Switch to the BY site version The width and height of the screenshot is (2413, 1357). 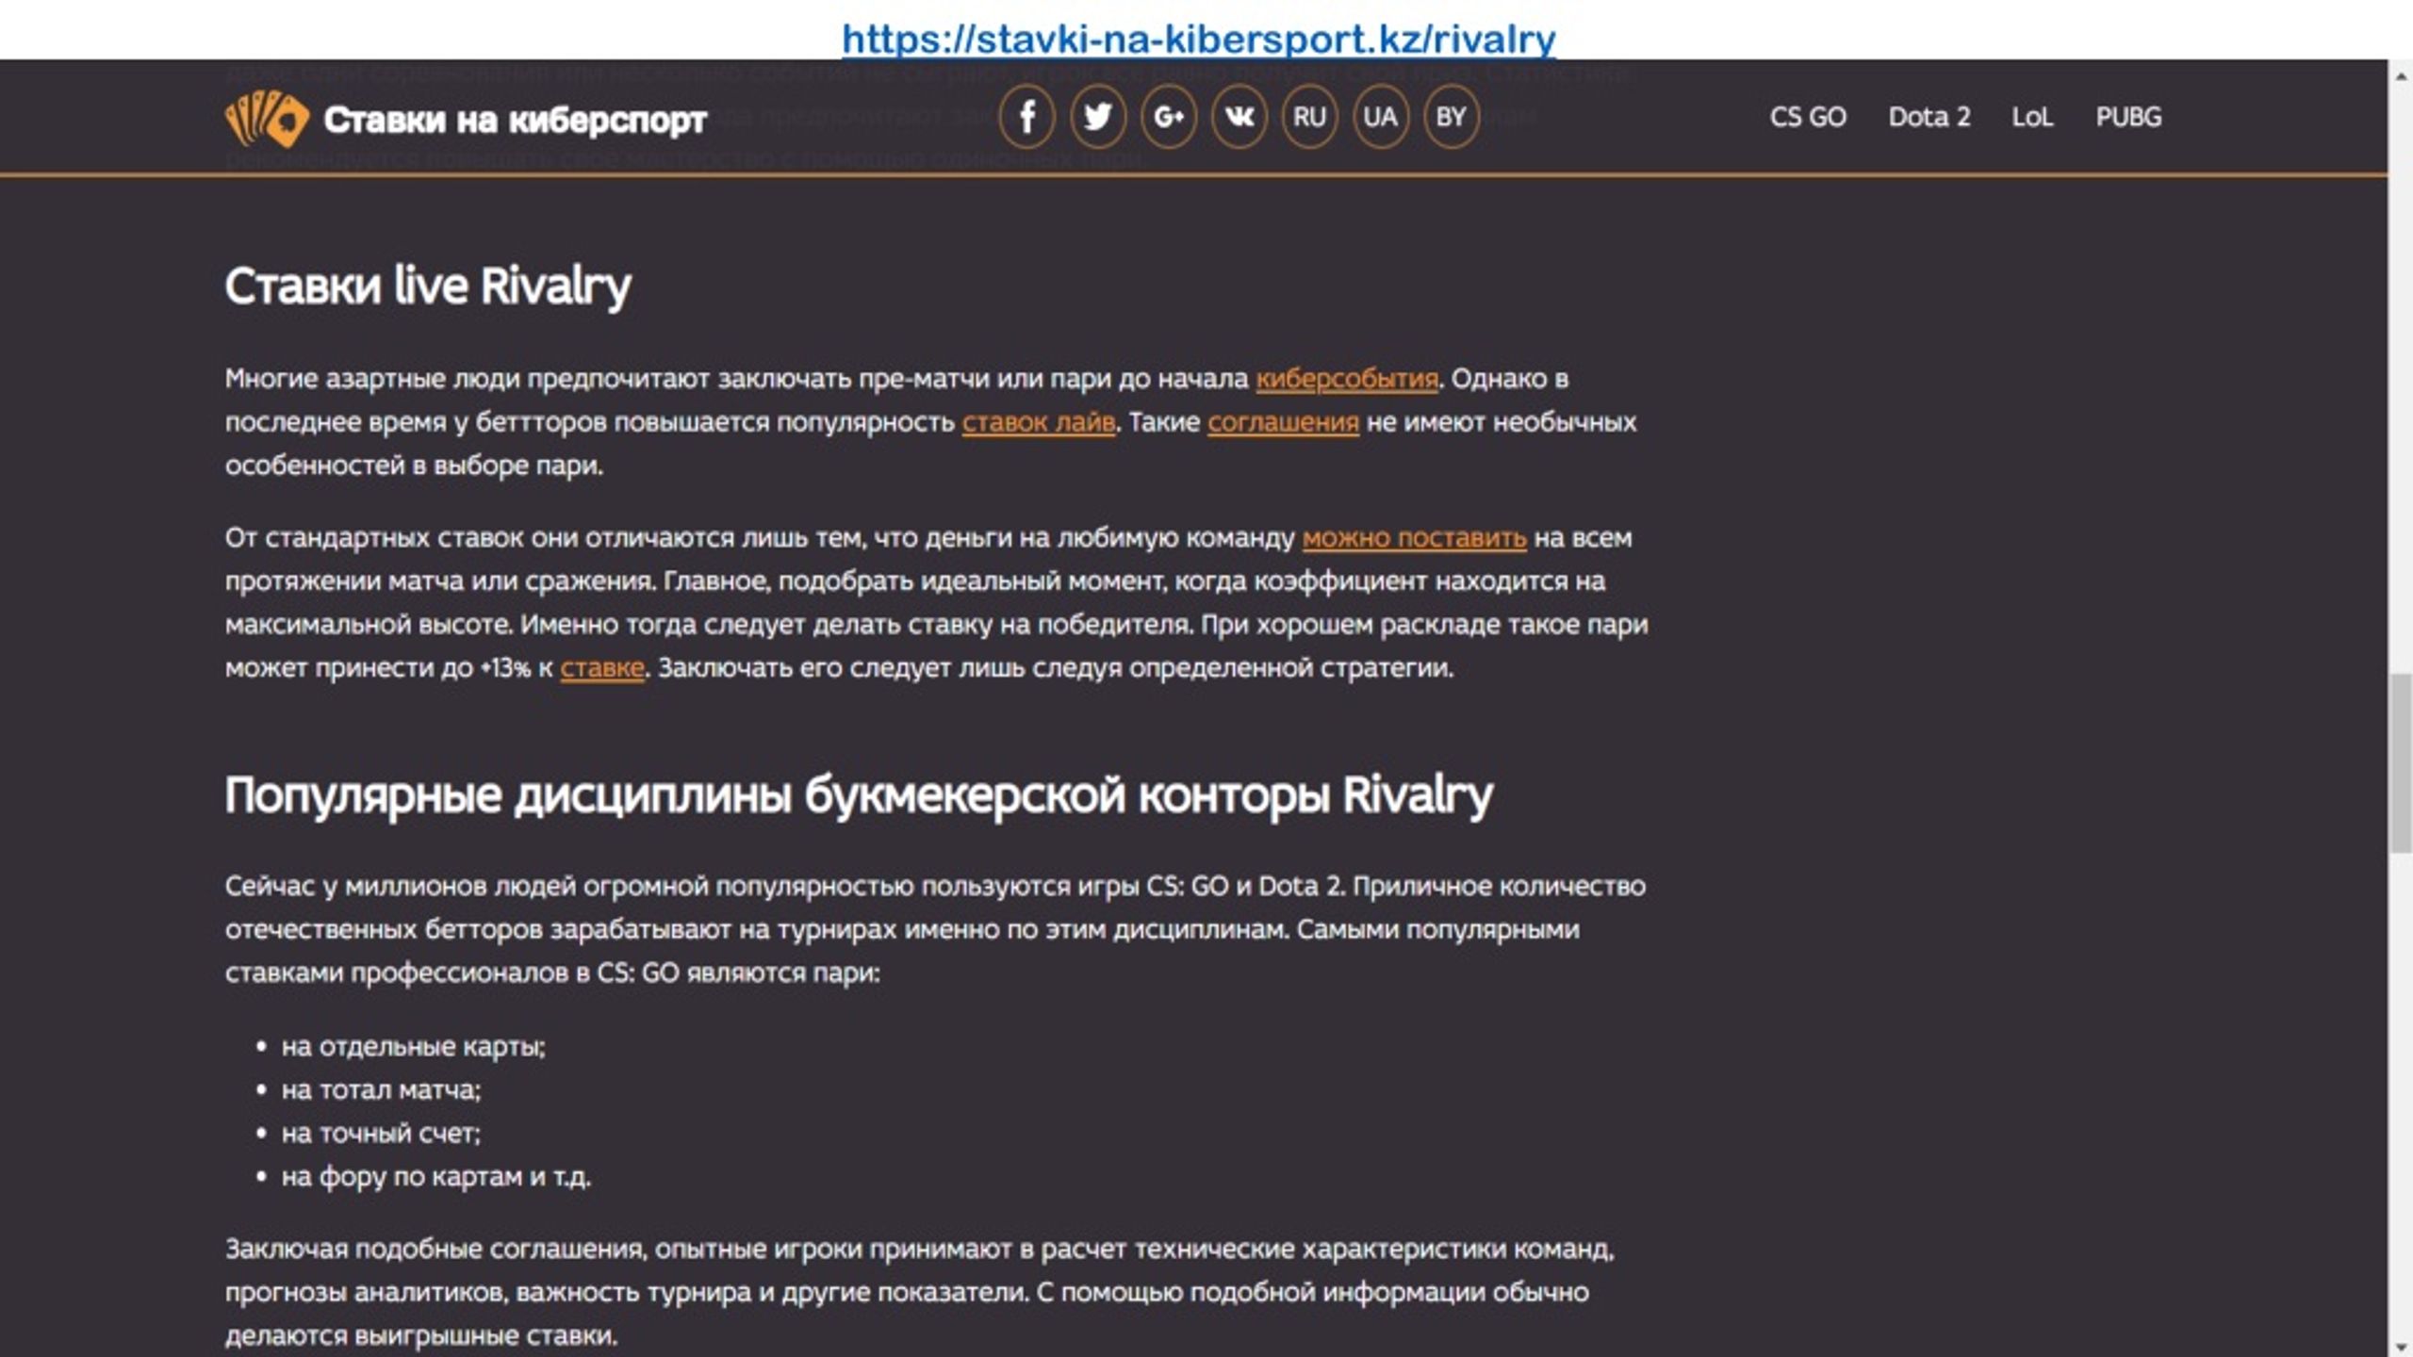click(1452, 117)
